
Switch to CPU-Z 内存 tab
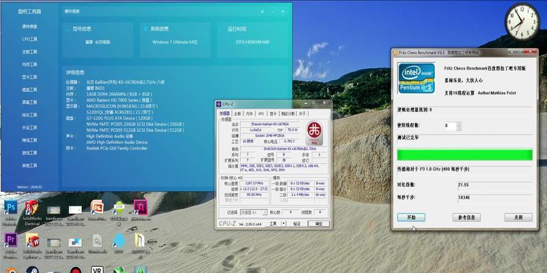click(x=249, y=113)
